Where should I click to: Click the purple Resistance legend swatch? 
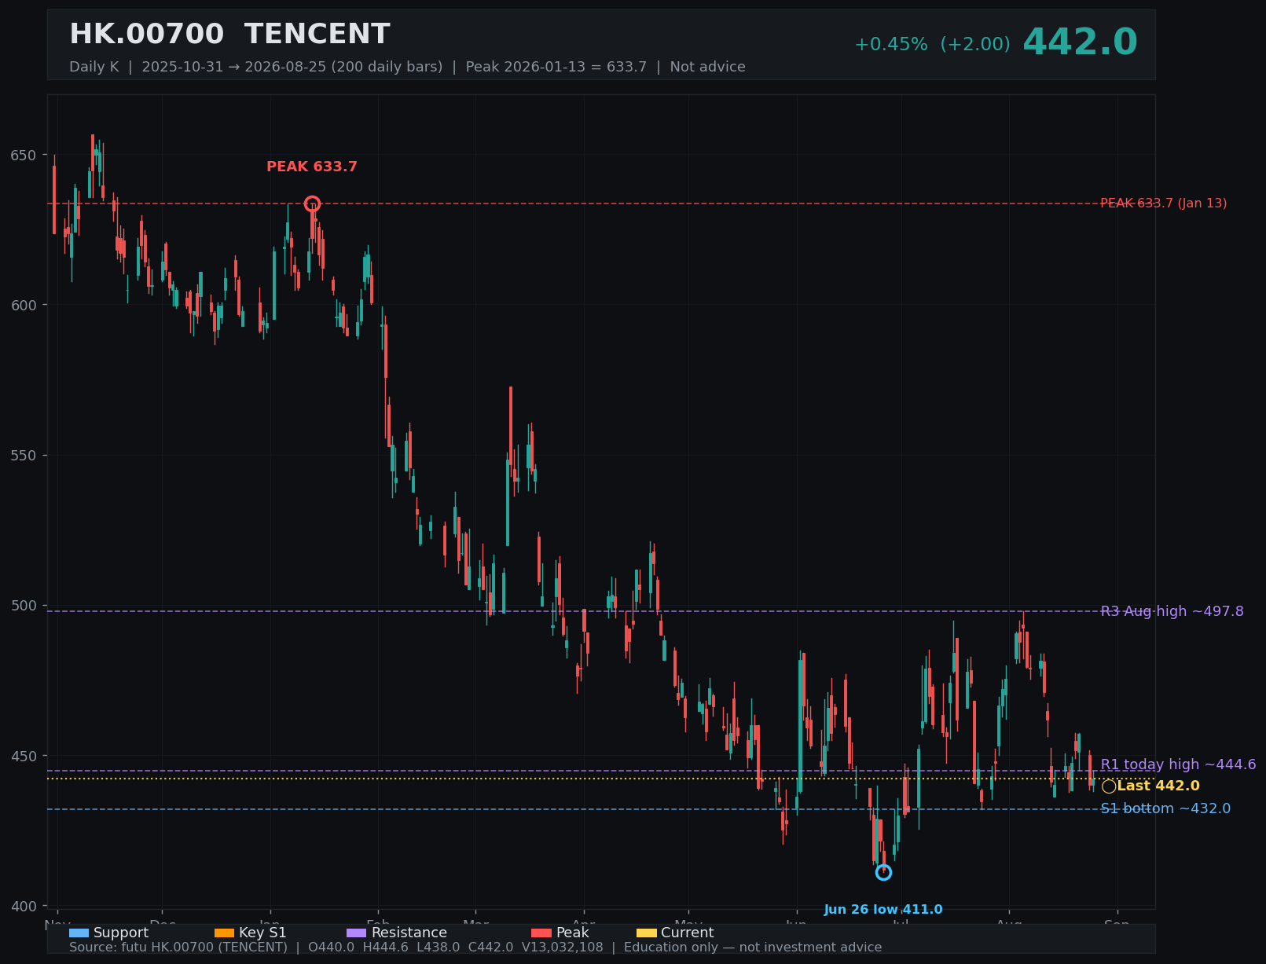[356, 933]
